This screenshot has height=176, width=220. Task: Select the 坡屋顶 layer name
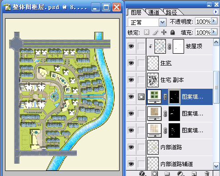click(194, 46)
